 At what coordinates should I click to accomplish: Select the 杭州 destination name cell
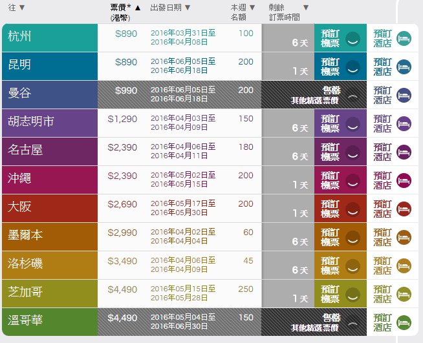(50, 38)
